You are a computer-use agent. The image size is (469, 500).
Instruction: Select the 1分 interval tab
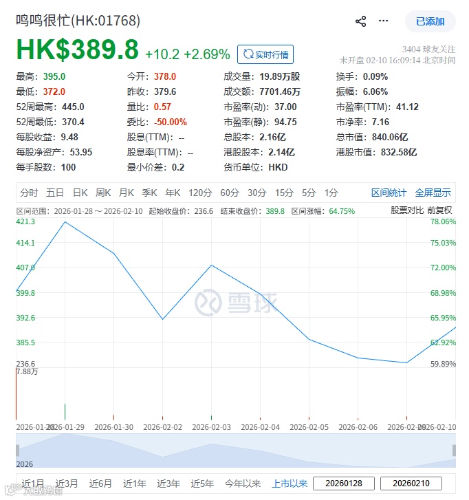(331, 193)
